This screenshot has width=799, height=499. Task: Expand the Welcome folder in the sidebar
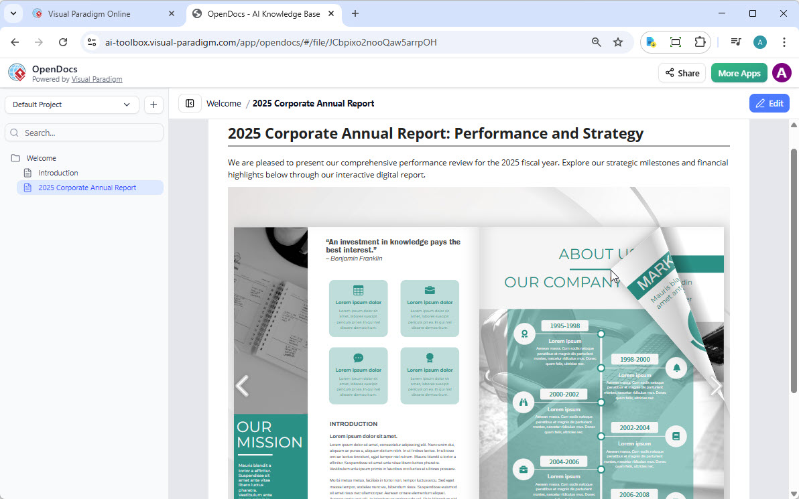42,157
